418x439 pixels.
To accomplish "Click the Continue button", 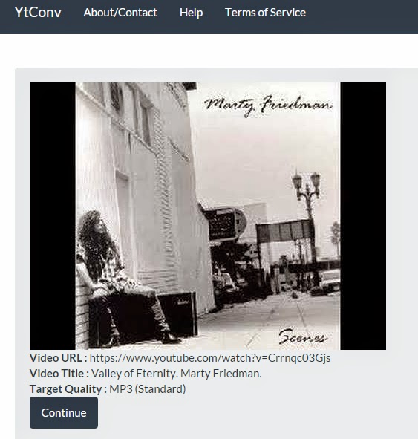I will [x=64, y=412].
